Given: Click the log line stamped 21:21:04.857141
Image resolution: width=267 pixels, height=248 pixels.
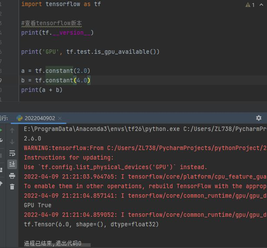Looking at the screenshot, I should 146,196.
